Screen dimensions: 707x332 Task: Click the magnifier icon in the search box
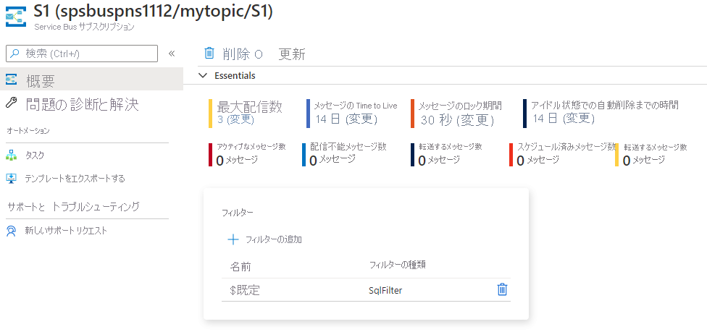[x=15, y=53]
